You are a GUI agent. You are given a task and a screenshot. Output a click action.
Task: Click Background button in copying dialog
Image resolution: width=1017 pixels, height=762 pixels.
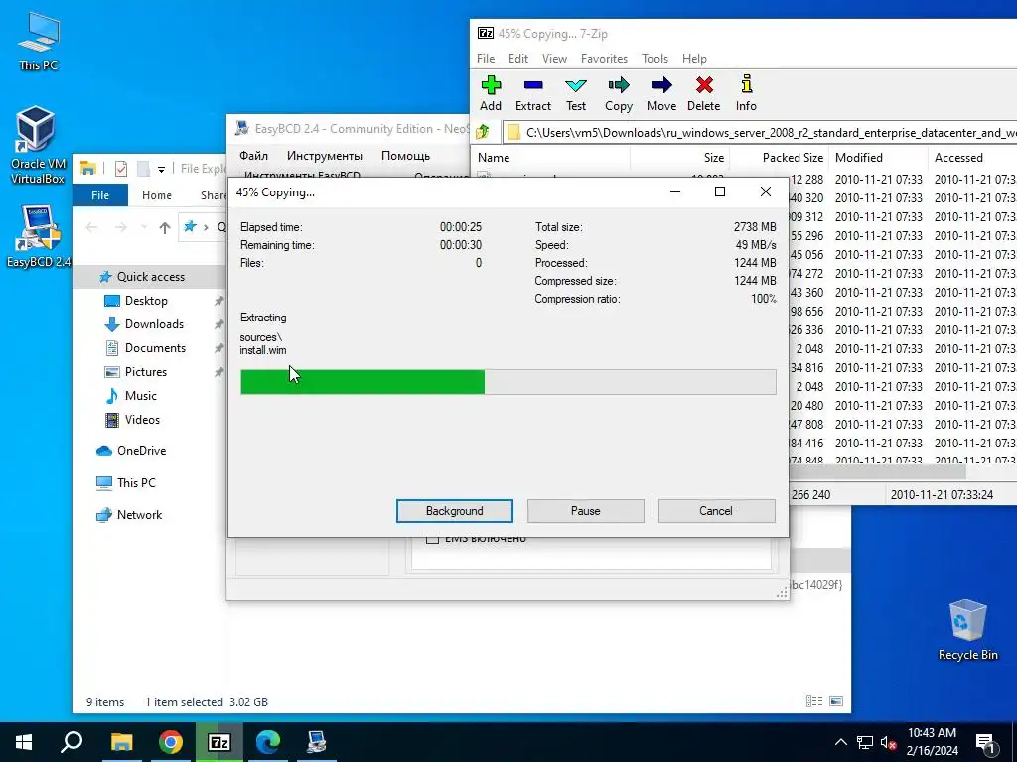[x=455, y=511]
